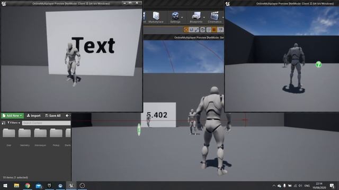Select the rotate gizmo tool in viewport
The height and width of the screenshot is (190, 339).
[191, 30]
